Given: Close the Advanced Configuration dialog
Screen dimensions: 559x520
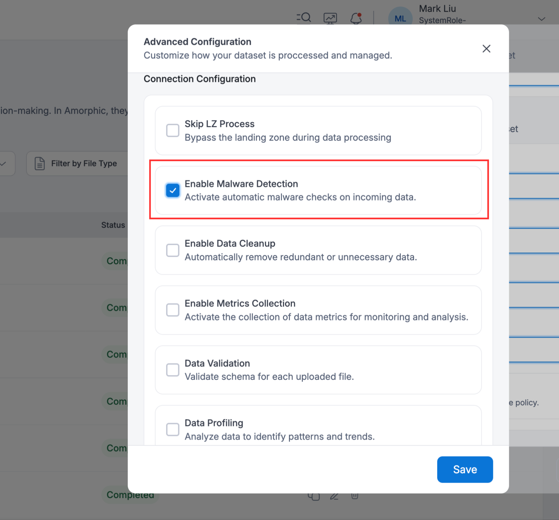Looking at the screenshot, I should pos(486,49).
